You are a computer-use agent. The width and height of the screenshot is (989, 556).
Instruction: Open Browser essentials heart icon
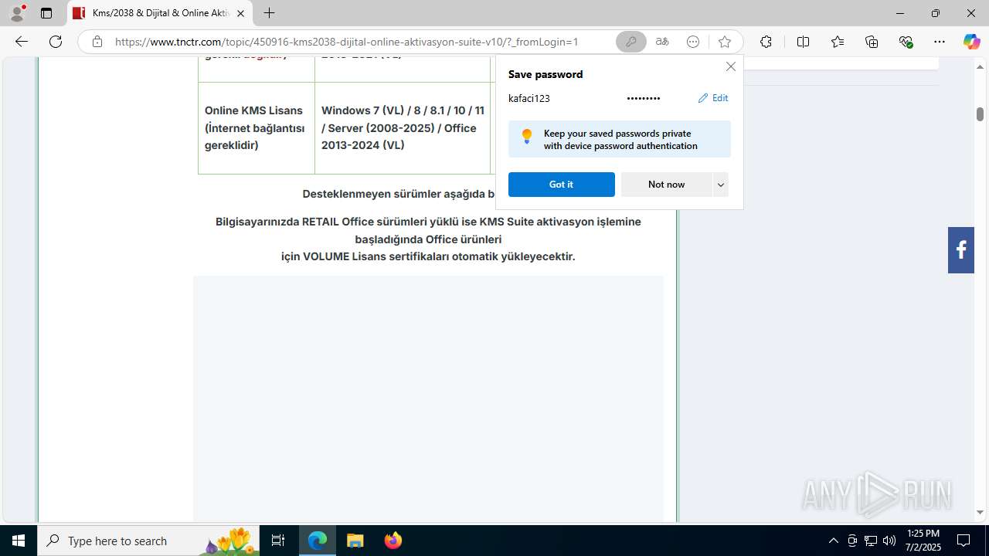(906, 42)
